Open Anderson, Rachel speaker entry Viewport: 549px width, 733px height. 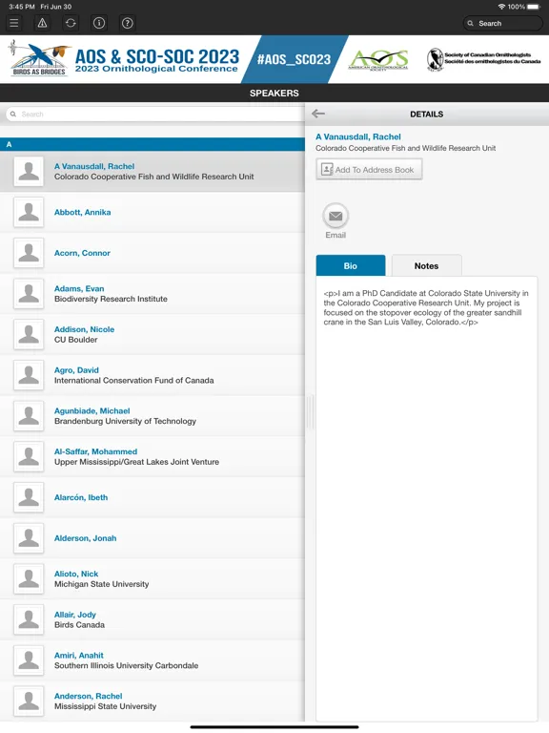pos(152,701)
